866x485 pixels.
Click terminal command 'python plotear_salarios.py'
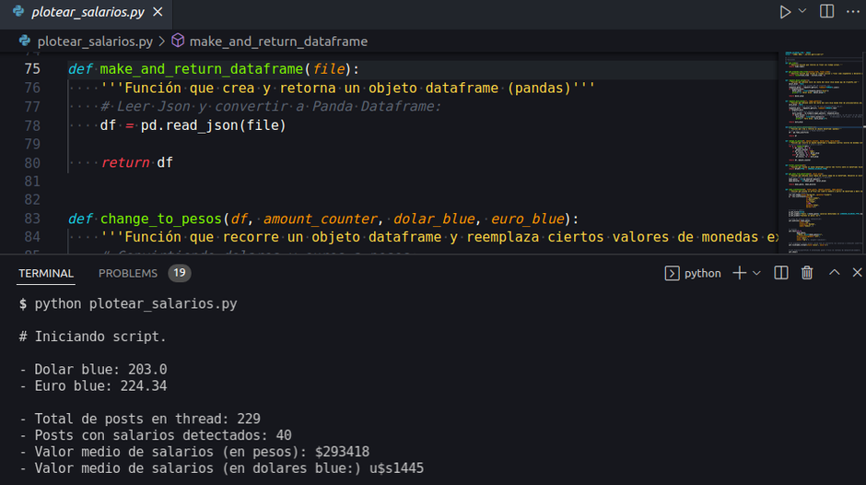tap(135, 303)
